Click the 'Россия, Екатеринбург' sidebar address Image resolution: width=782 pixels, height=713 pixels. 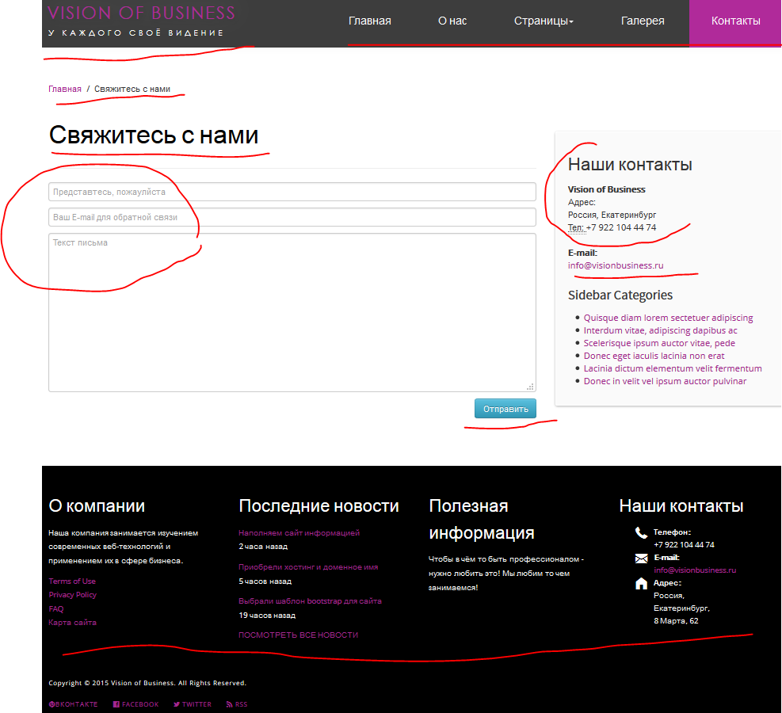pyautogui.click(x=612, y=215)
